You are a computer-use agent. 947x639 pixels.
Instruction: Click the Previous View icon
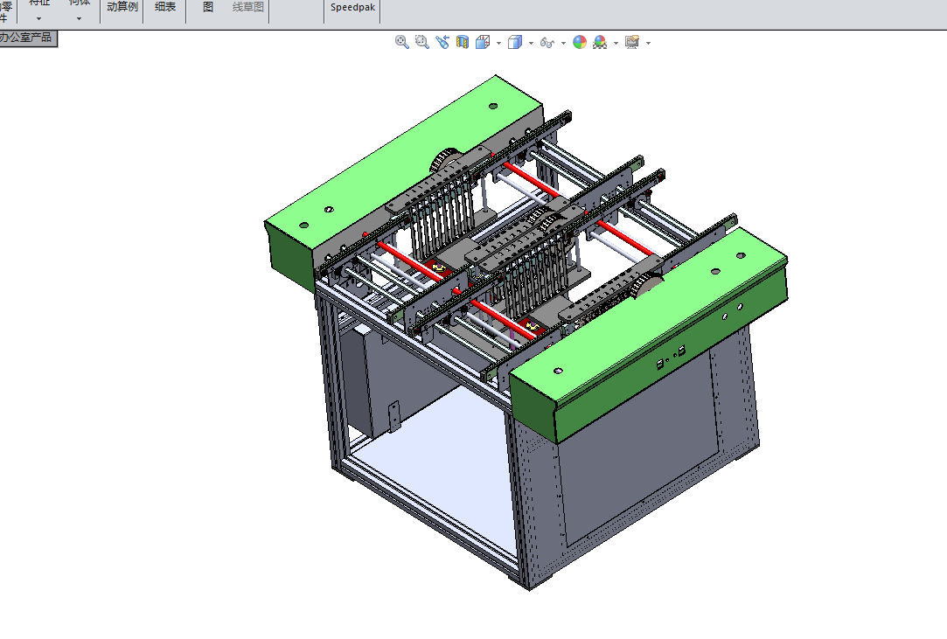[442, 42]
